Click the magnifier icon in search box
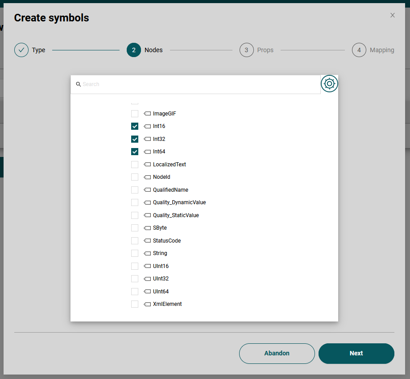 click(79, 84)
